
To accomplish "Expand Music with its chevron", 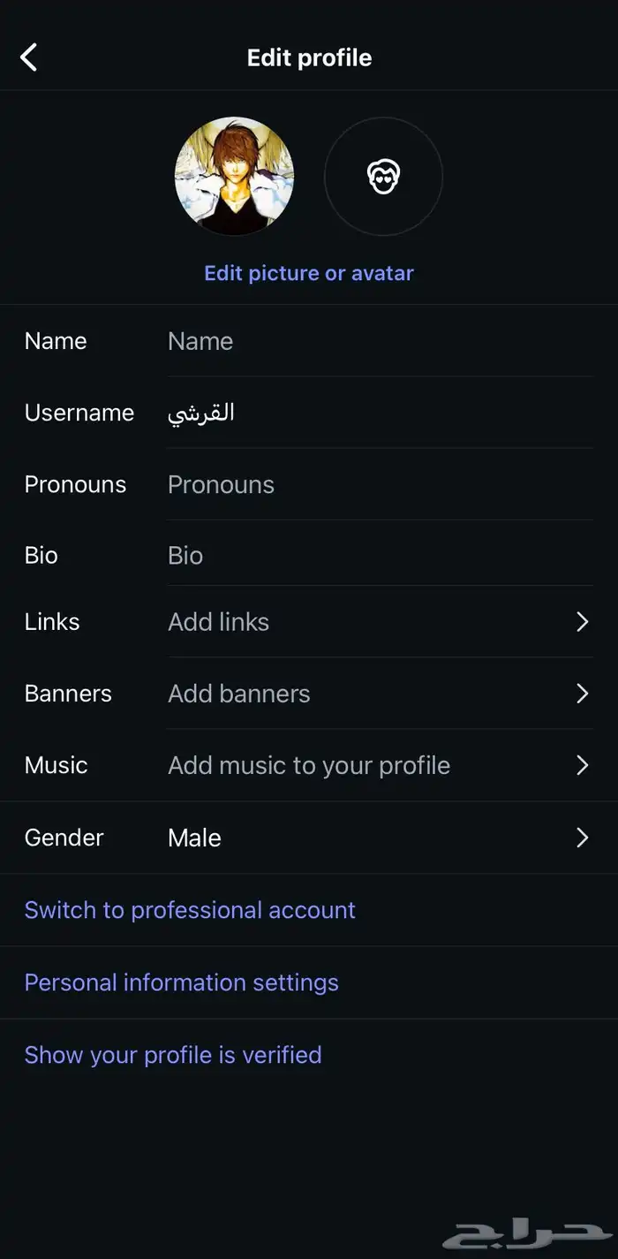I will (582, 765).
